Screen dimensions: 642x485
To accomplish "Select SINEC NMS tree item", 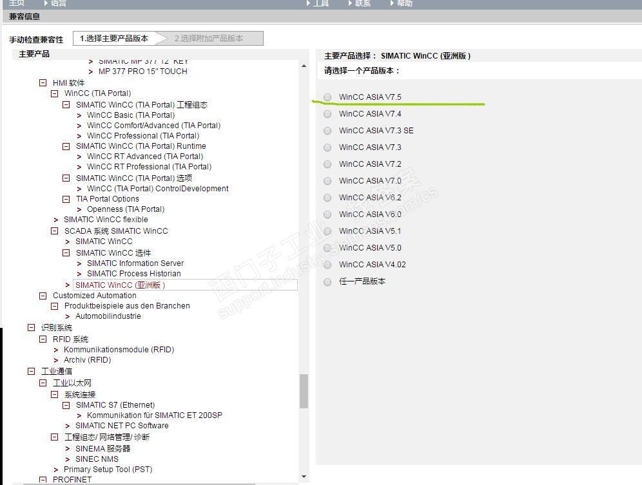I will [97, 459].
